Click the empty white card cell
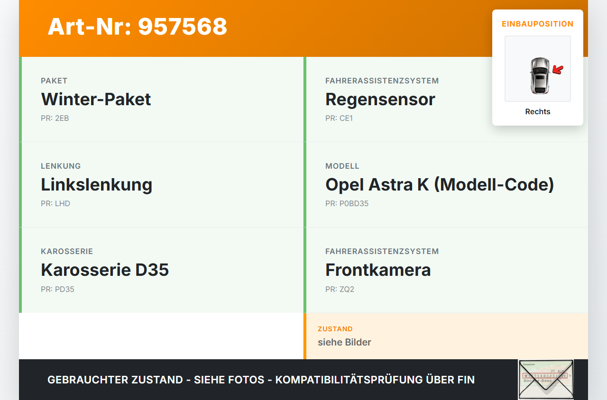Image resolution: width=607 pixels, height=400 pixels. click(x=161, y=336)
